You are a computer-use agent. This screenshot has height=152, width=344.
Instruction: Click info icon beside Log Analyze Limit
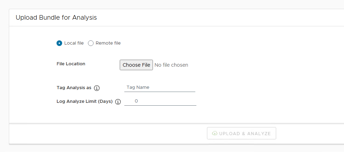(118, 102)
